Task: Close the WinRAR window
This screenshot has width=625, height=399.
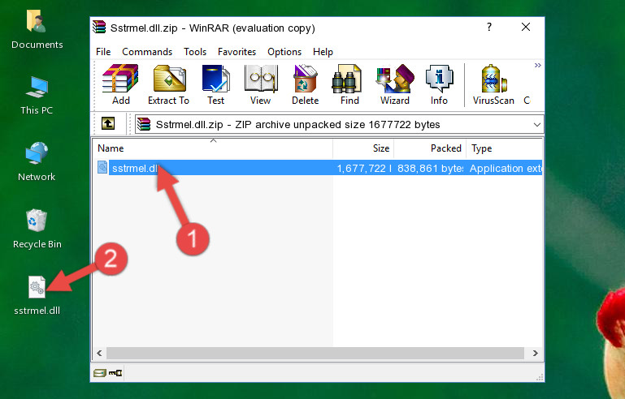Action: pos(526,27)
